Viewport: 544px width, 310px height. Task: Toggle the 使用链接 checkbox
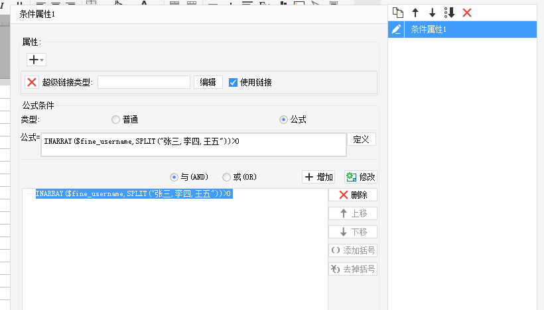pos(233,82)
